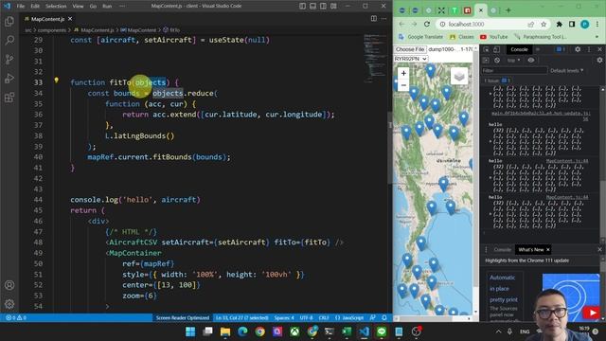Viewport: 606px width, 341px height.
Task: Click the VS Code minimap code preview
Action: [x=375, y=58]
